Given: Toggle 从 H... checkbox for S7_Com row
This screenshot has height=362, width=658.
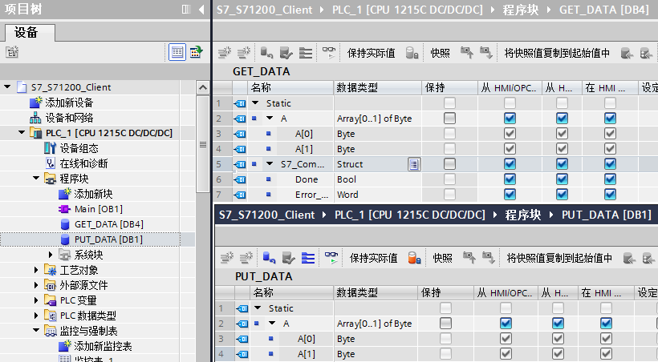Looking at the screenshot, I should 562,164.
